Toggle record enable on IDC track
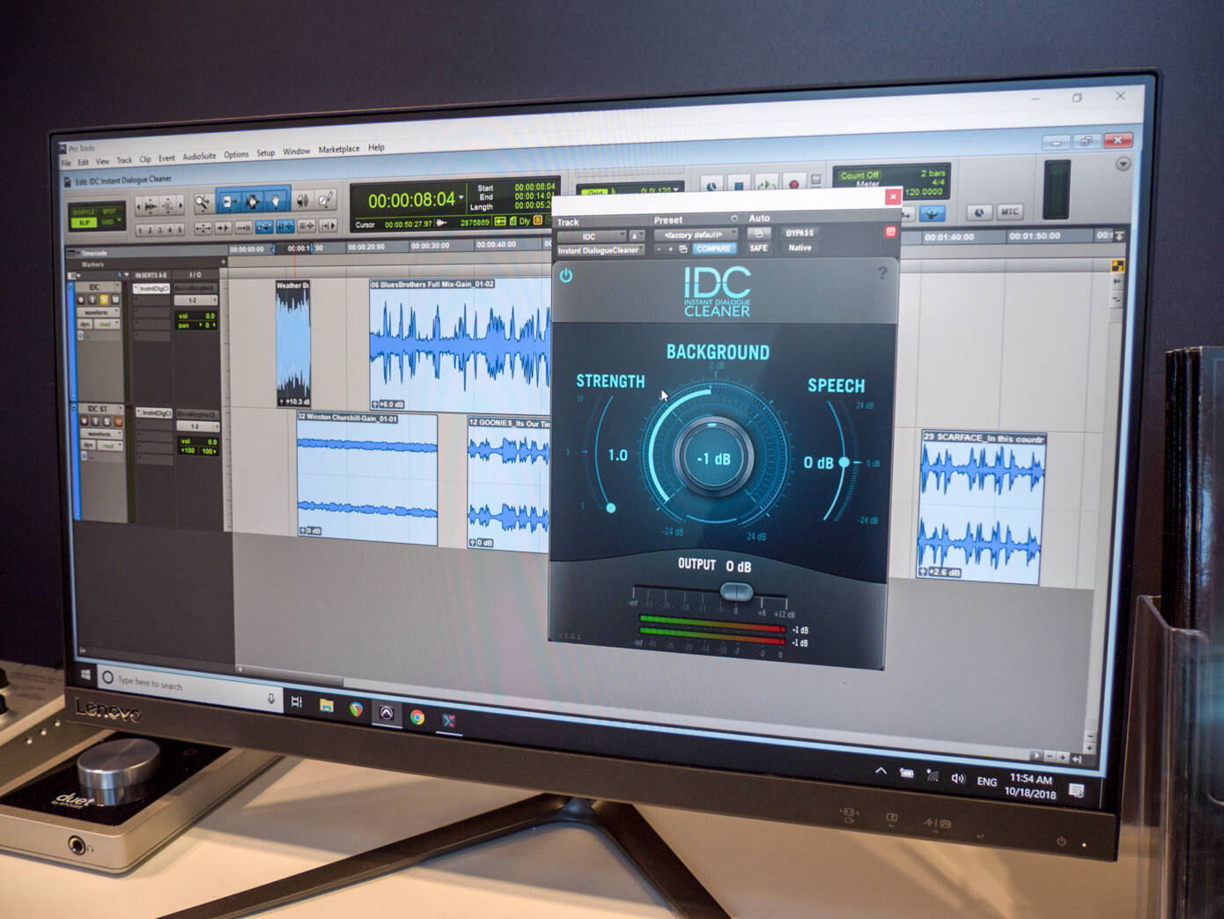The width and height of the screenshot is (1224, 919). click(x=81, y=300)
